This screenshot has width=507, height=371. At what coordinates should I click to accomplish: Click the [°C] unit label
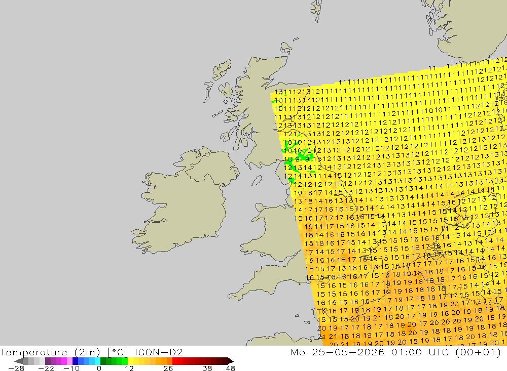click(118, 352)
